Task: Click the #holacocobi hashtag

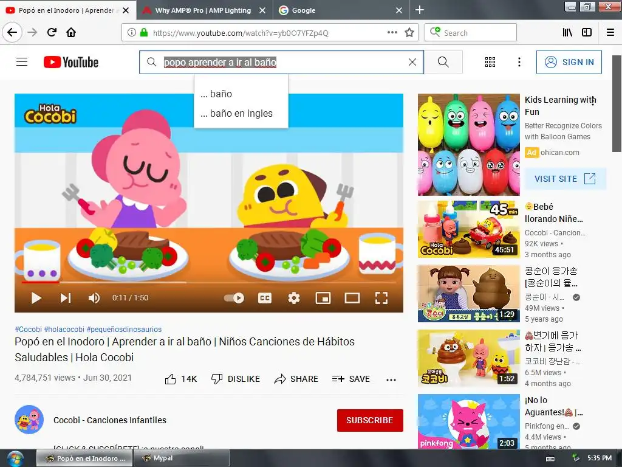Action: pos(64,329)
